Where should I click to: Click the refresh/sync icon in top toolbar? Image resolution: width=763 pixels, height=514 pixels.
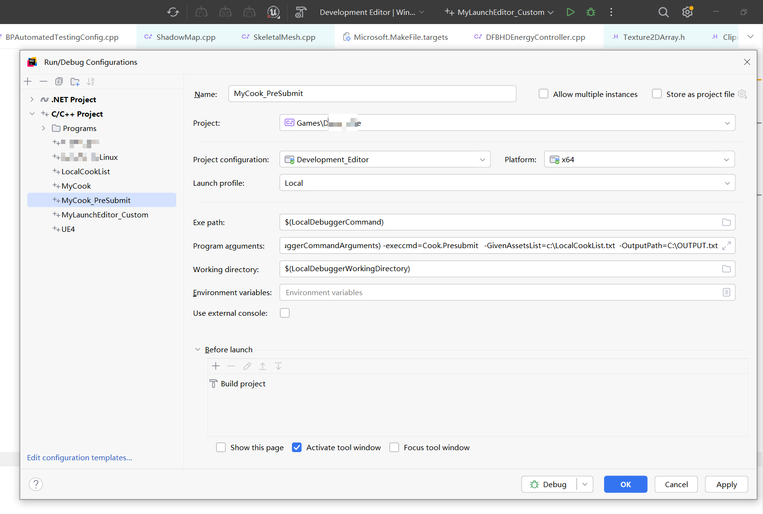tap(173, 12)
